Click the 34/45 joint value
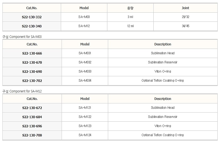219x141 pixels. coord(185,26)
